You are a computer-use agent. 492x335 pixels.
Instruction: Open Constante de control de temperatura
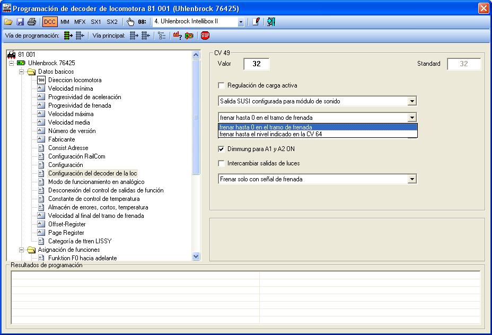coord(94,199)
